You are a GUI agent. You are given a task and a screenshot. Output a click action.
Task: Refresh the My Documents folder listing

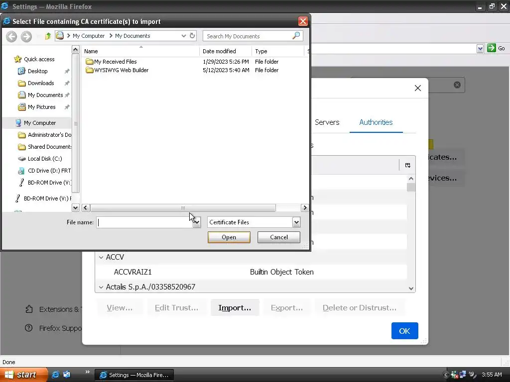pos(192,35)
